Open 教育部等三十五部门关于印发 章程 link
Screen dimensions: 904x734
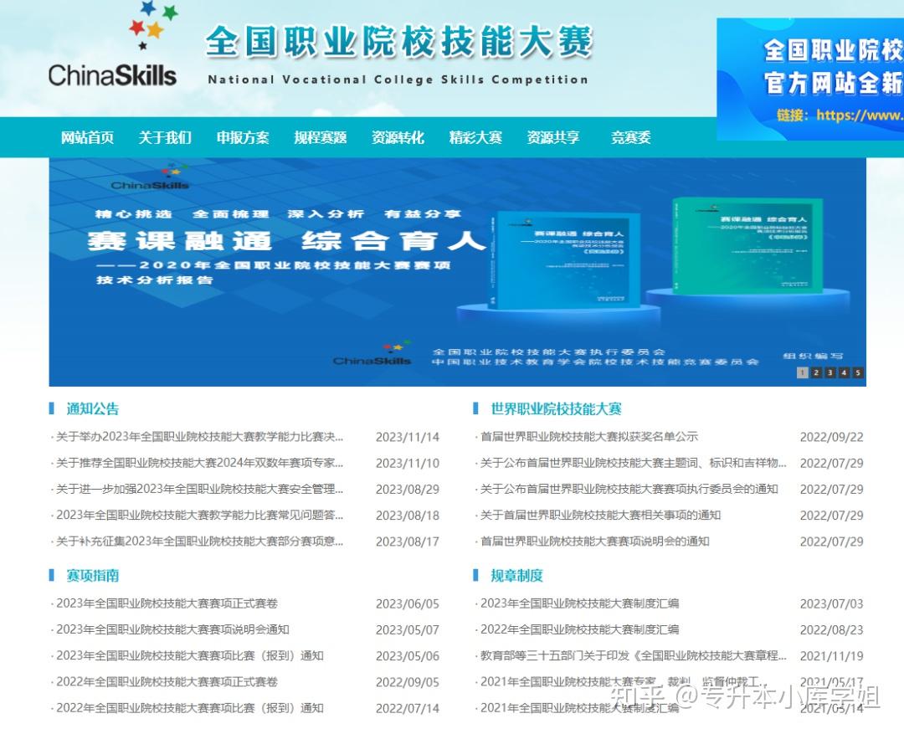(x=633, y=655)
